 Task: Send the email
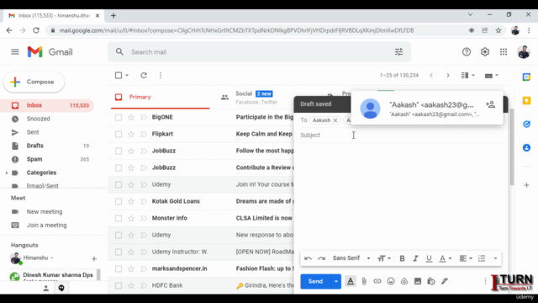click(315, 281)
